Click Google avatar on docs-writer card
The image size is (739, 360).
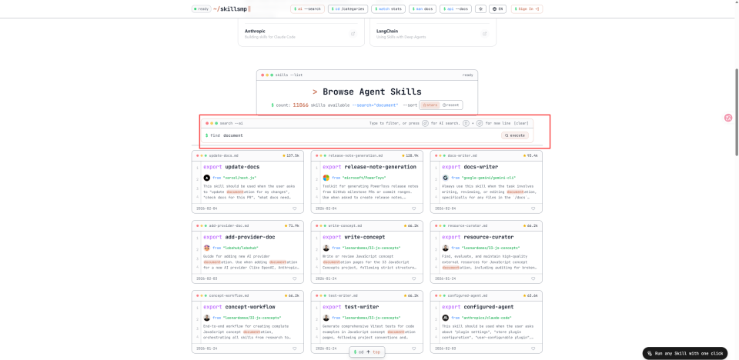point(445,178)
